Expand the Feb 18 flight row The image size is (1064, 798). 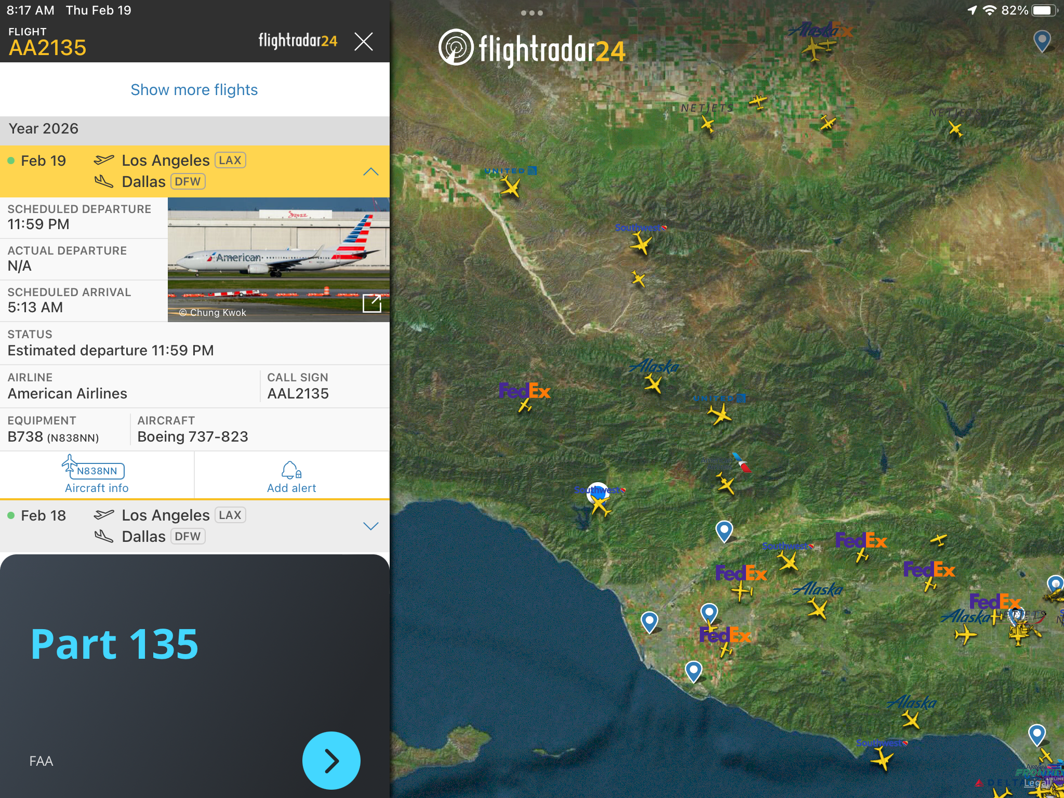tap(370, 526)
